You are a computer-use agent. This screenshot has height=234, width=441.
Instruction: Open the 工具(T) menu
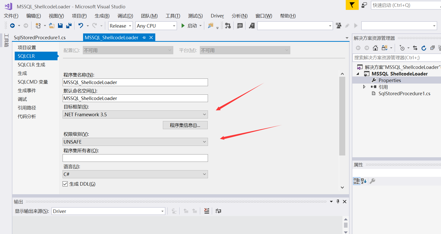pos(173,16)
